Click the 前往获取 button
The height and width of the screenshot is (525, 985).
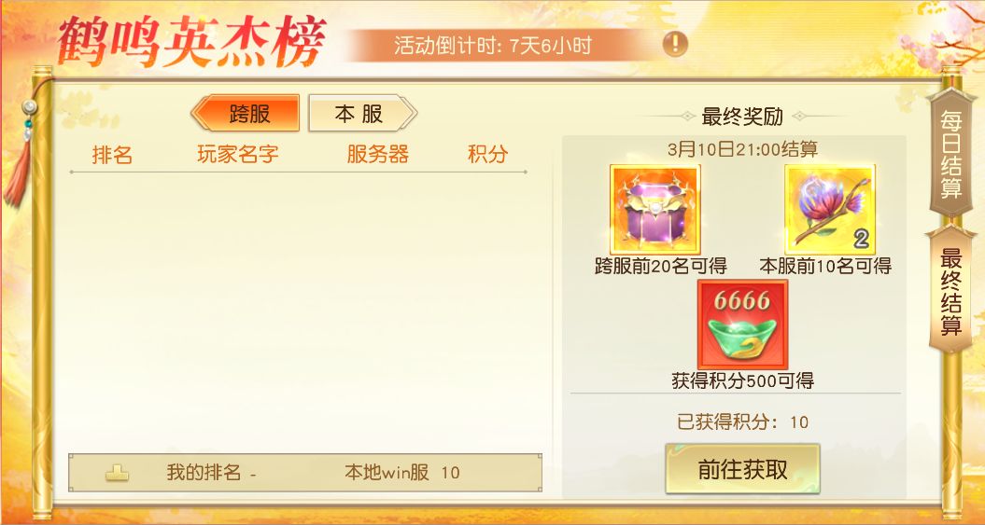click(742, 468)
